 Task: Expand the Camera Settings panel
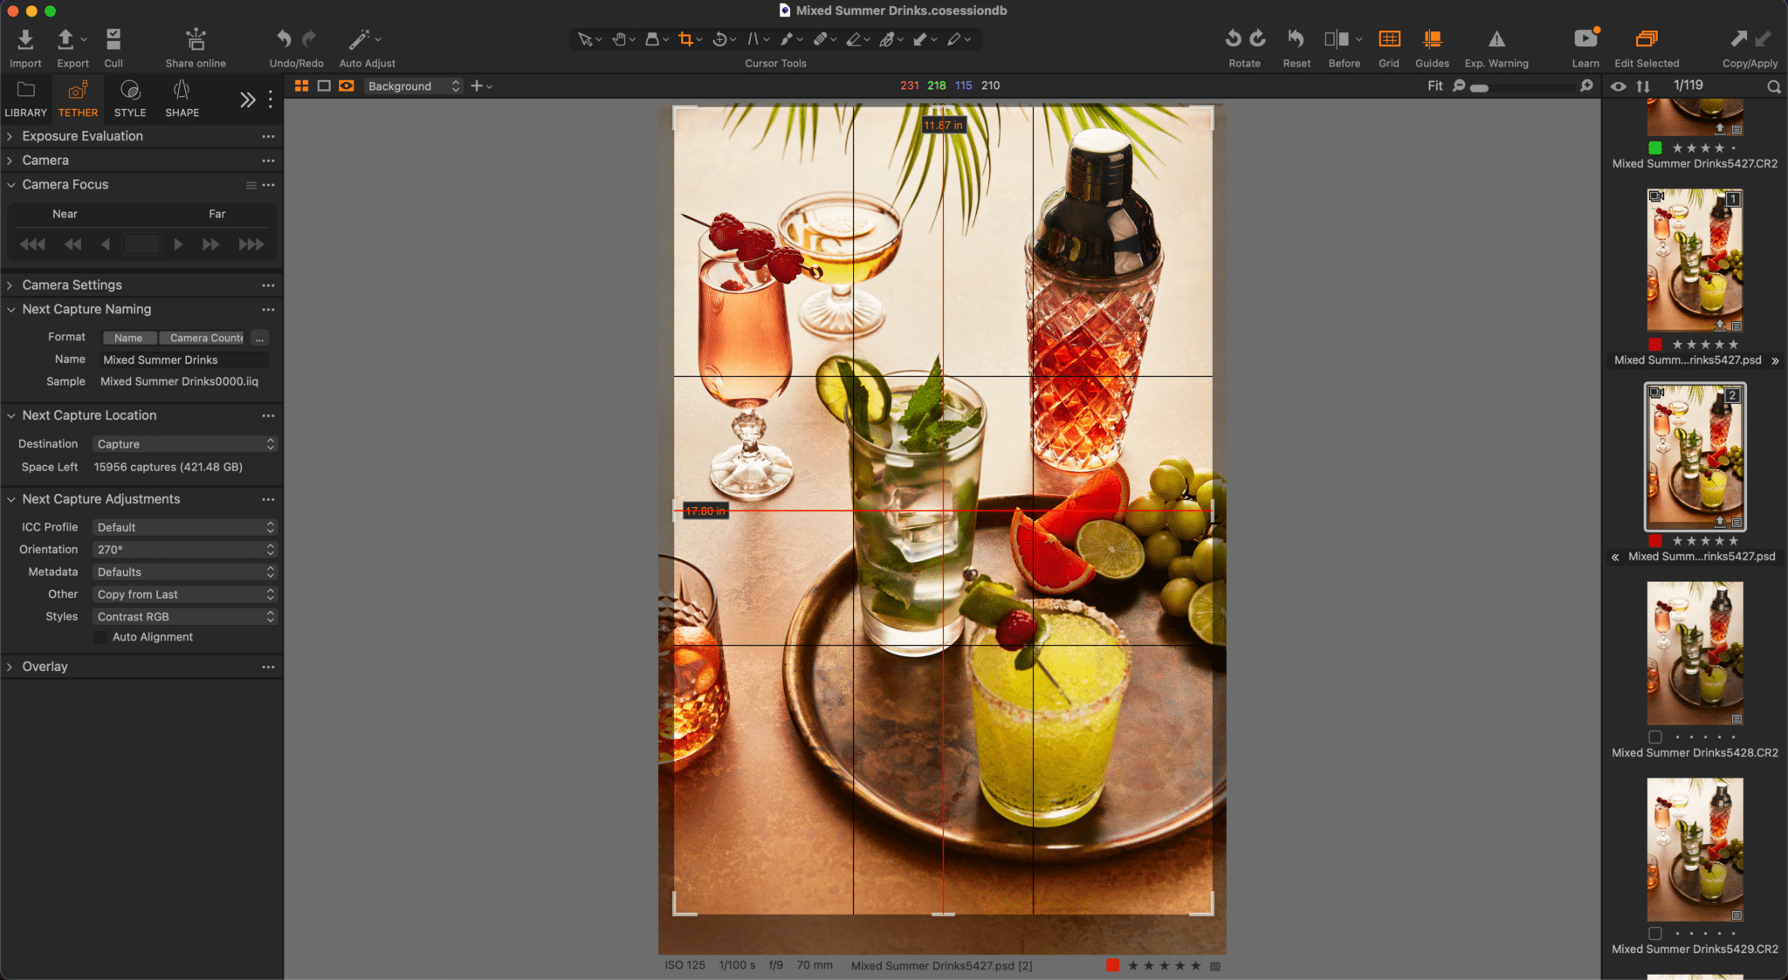10,285
